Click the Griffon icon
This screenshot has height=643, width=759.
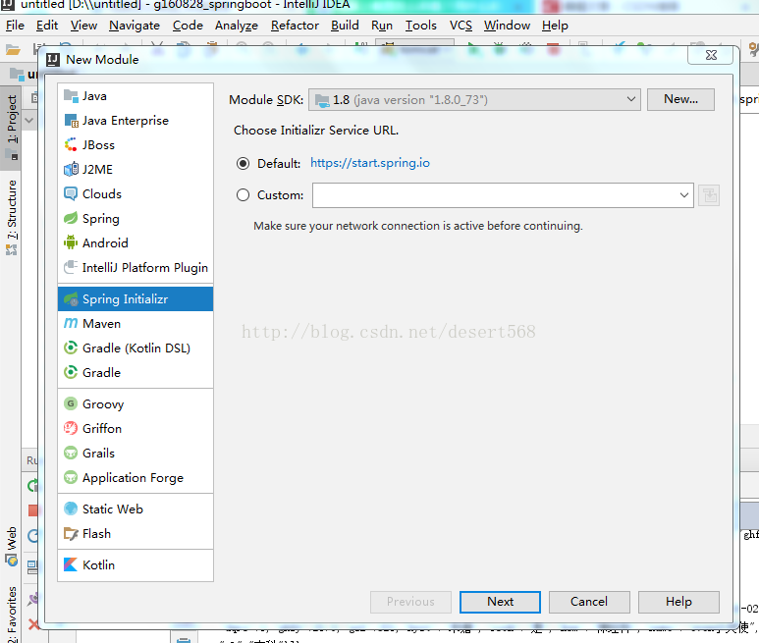[x=71, y=428]
